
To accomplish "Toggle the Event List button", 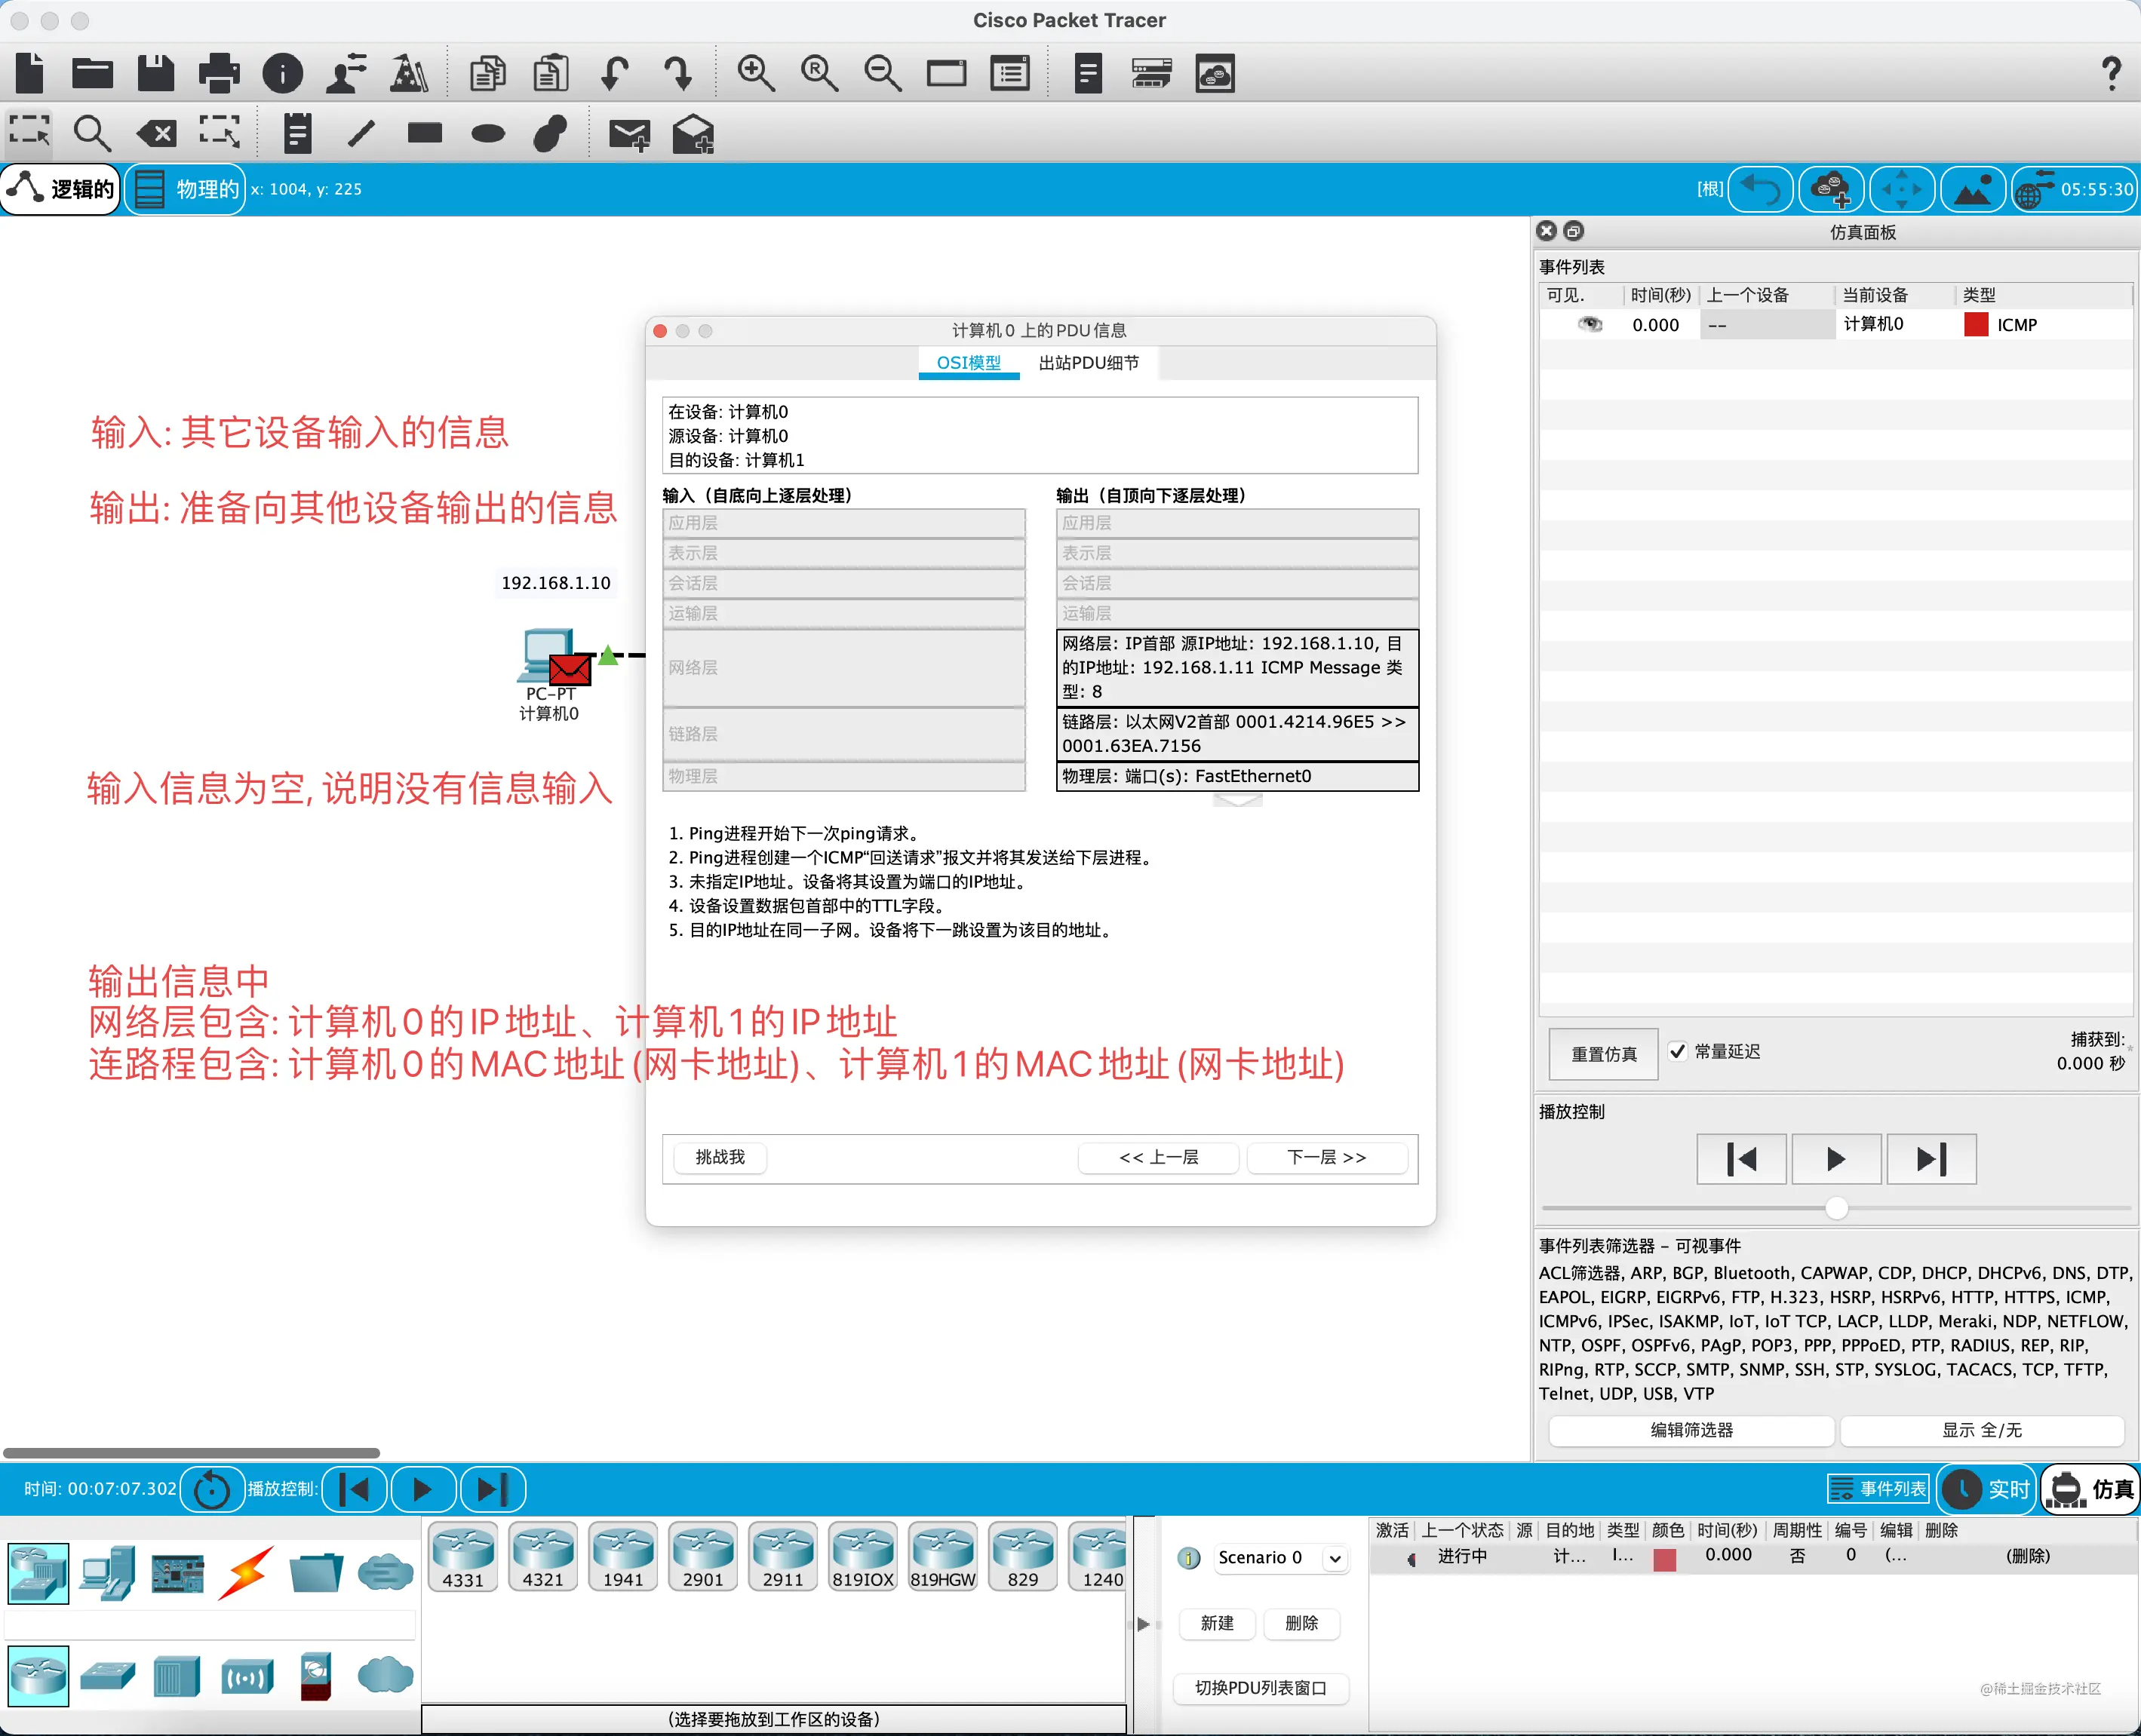I will pos(1878,1489).
